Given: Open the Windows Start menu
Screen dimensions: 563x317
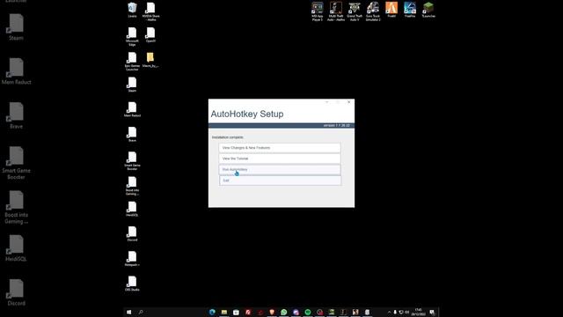Looking at the screenshot, I should click(x=129, y=312).
